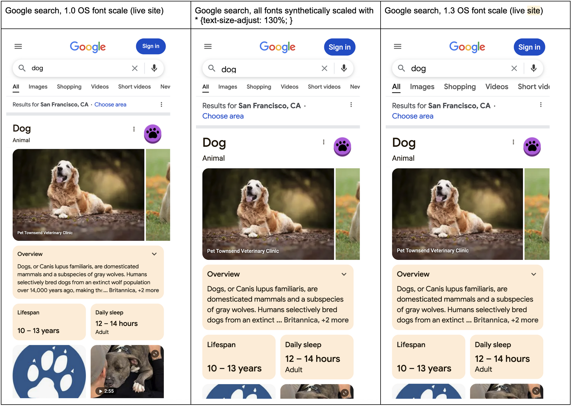
Task: Open location results options in text-size-adjust panel
Action: coord(351,105)
